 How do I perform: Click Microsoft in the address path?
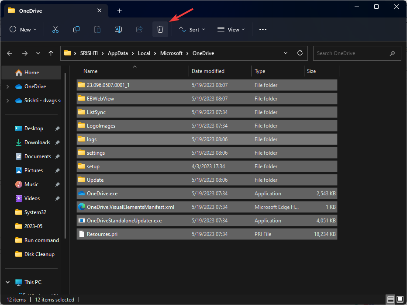pyautogui.click(x=171, y=53)
